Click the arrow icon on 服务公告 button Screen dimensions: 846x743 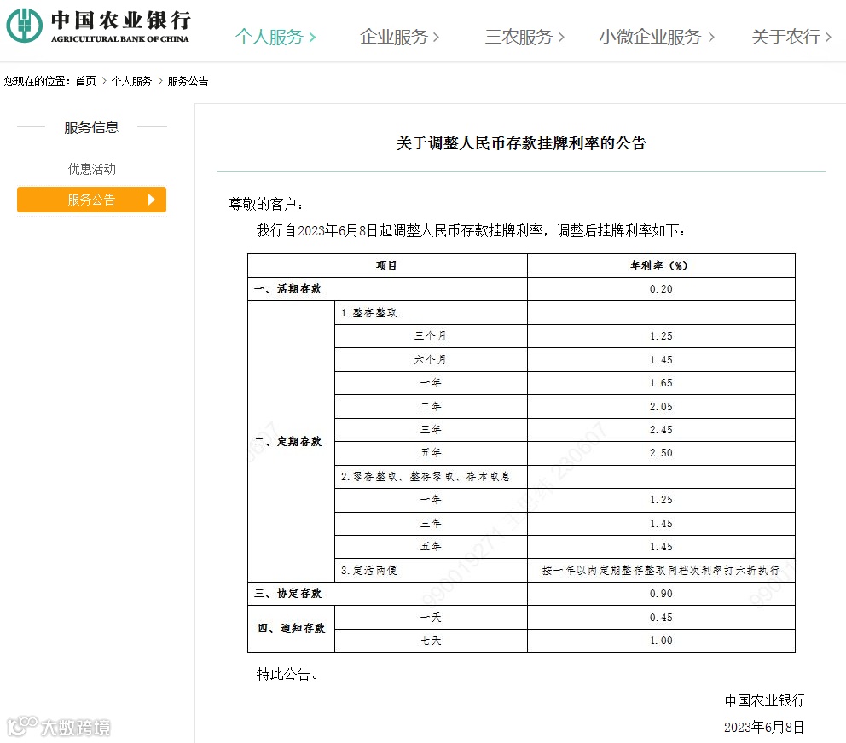click(x=152, y=200)
